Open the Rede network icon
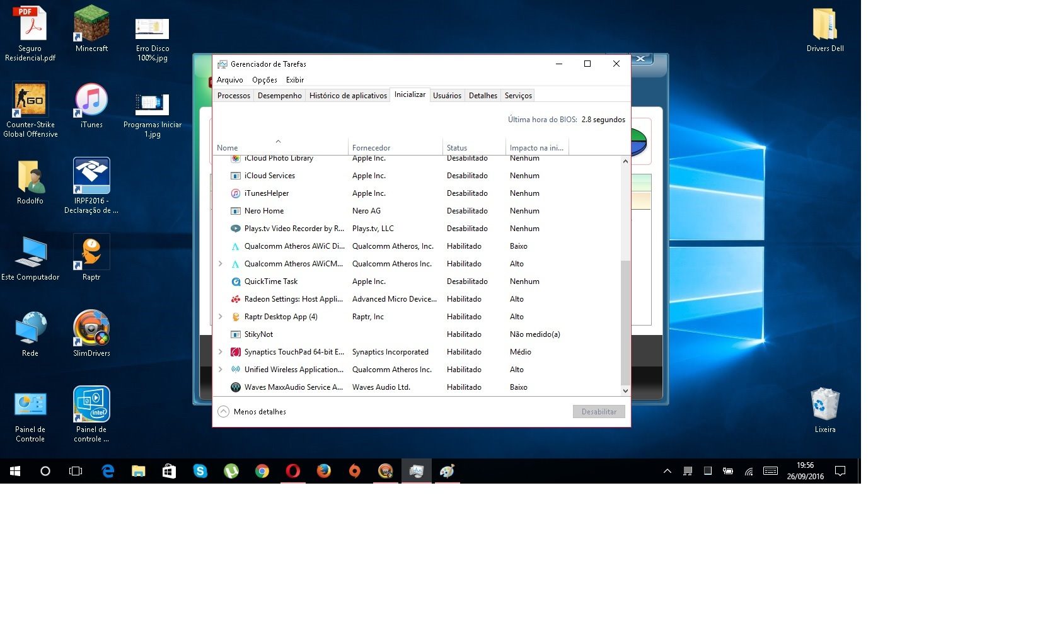The image size is (1040, 636). pos(30,334)
